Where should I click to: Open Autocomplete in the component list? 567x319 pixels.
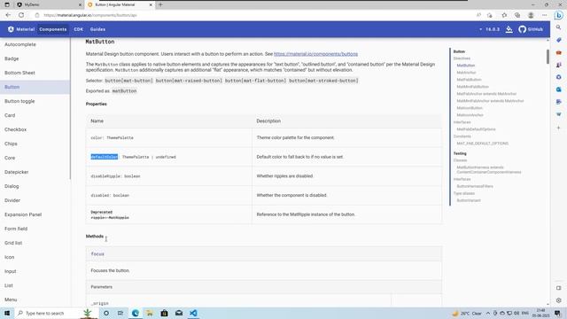click(20, 44)
